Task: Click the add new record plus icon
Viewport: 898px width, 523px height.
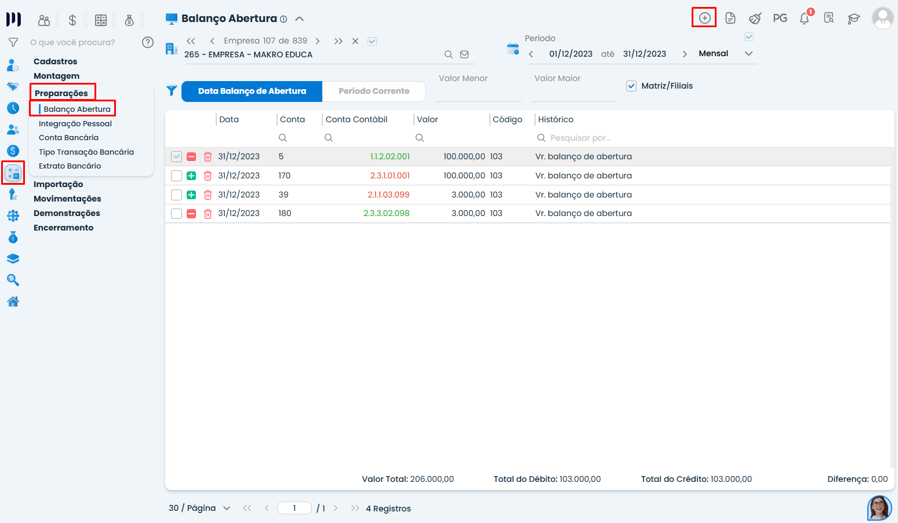Action: [704, 18]
